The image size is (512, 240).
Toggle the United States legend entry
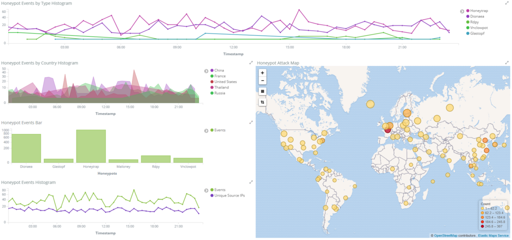(x=223, y=81)
